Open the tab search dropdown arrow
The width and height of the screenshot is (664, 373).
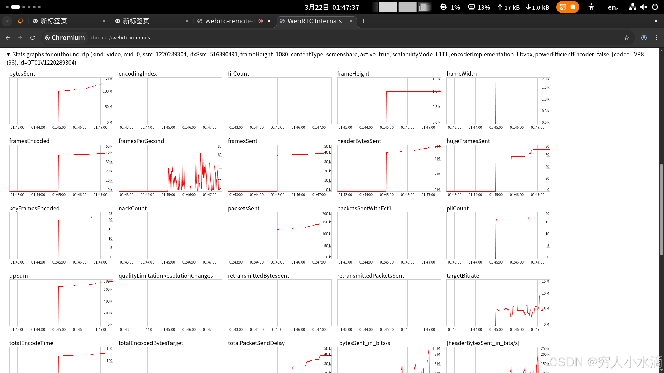point(7,21)
